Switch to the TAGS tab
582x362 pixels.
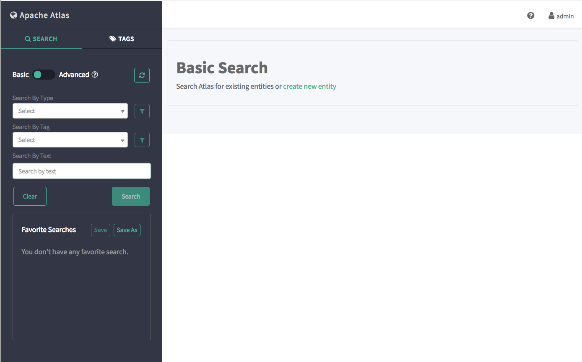tap(122, 39)
